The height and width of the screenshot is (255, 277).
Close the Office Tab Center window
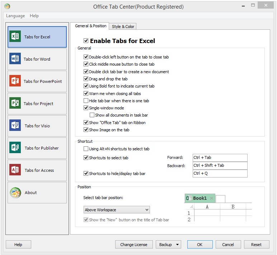(266, 5)
